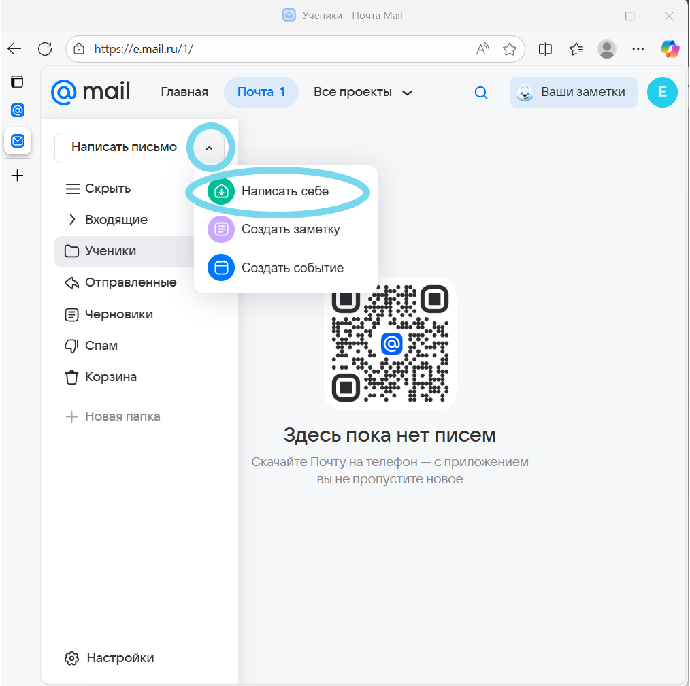Click the search magnifier icon
Image resolution: width=690 pixels, height=686 pixels.
480,93
